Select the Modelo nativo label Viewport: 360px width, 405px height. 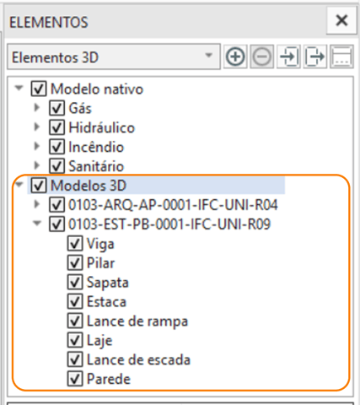(97, 89)
